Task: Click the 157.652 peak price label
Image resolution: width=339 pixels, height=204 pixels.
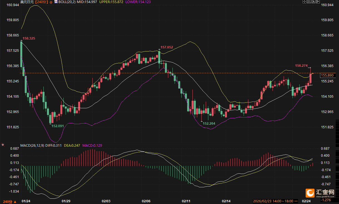Action: pyautogui.click(x=167, y=47)
